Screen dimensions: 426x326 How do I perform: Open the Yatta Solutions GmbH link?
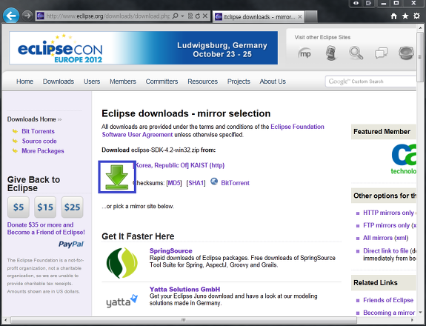click(184, 289)
